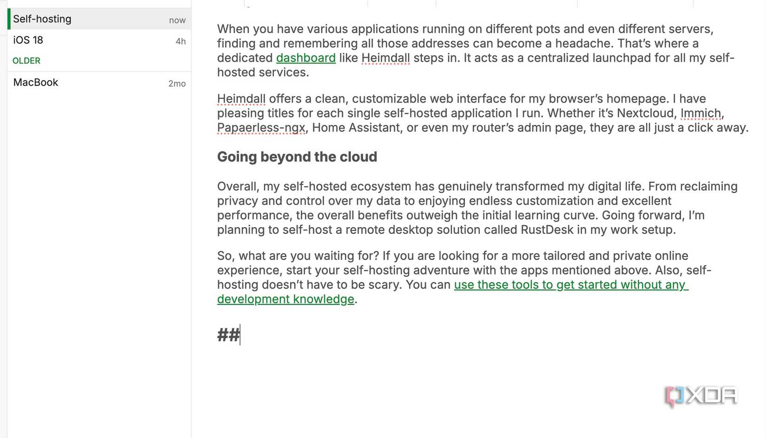Screen dimensions: 767x438
Task: Click the misspelled word Papaerless-ngx
Action: tap(261, 128)
